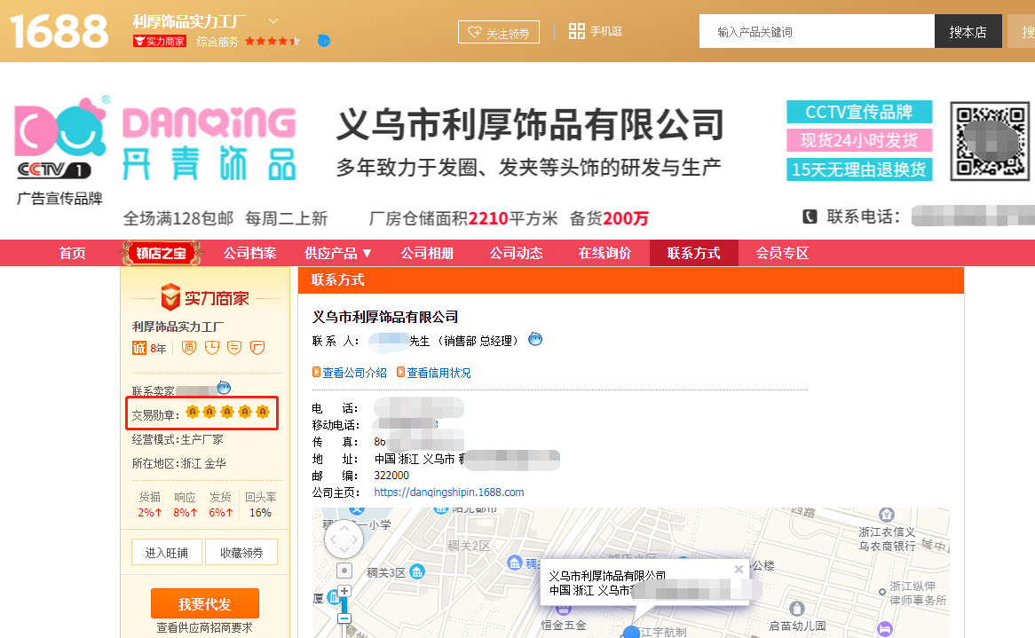Expand the 供应产品 dropdown menu
This screenshot has width=1035, height=638.
tap(337, 254)
